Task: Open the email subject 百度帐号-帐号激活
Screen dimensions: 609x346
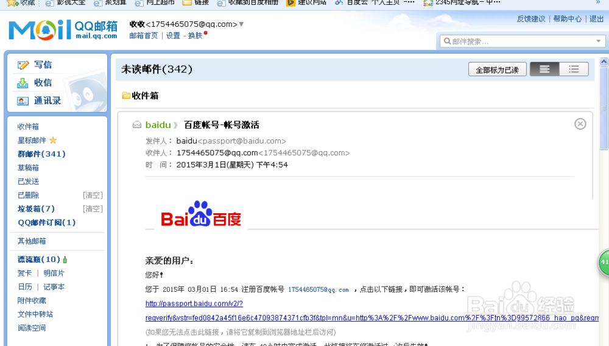Action: coord(222,125)
